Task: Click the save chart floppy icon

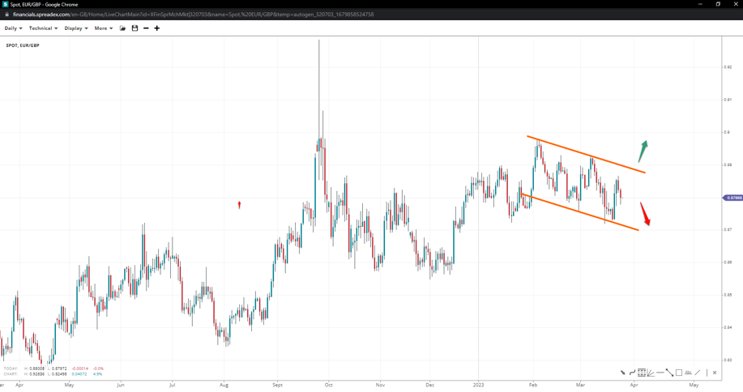Action: 135,28
